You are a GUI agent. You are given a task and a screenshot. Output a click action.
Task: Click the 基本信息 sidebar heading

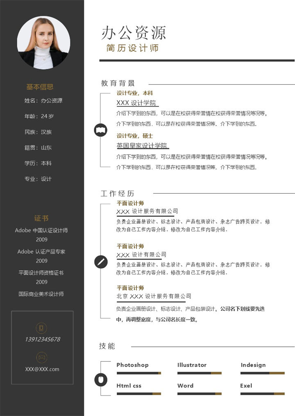(40, 87)
